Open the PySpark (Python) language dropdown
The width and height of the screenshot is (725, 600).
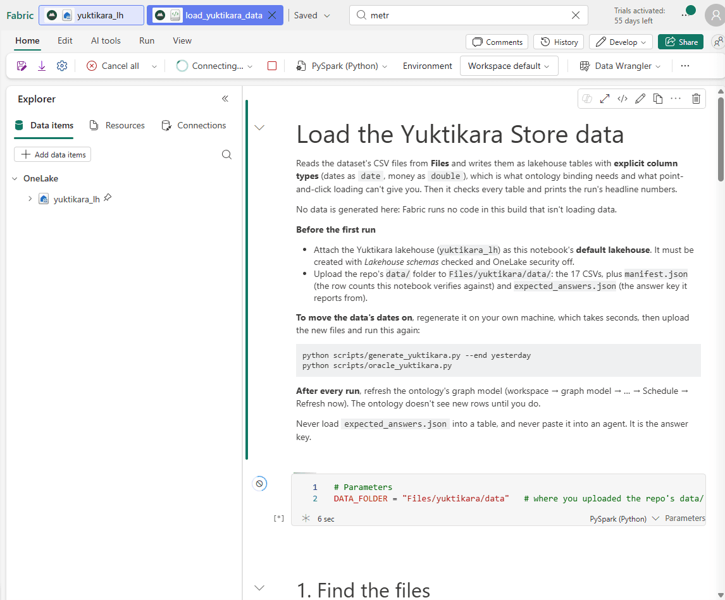click(342, 66)
